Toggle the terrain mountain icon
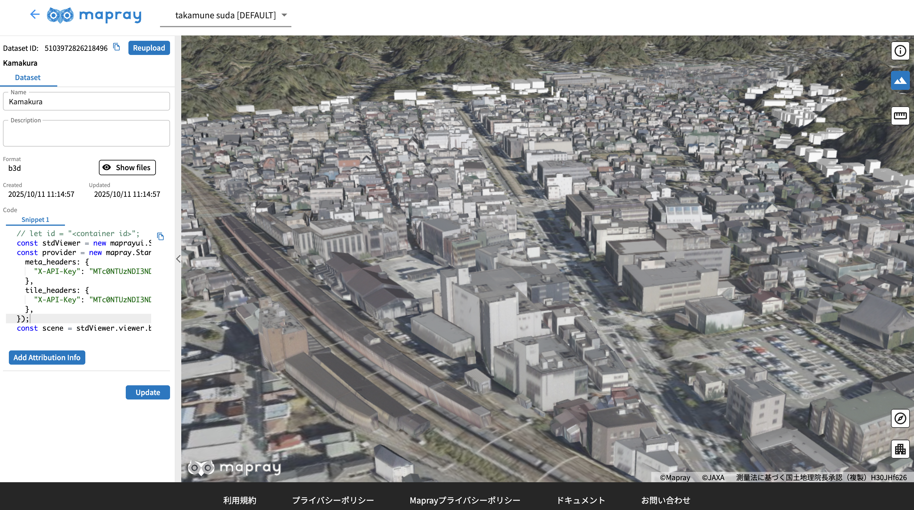The width and height of the screenshot is (914, 510). [x=900, y=81]
